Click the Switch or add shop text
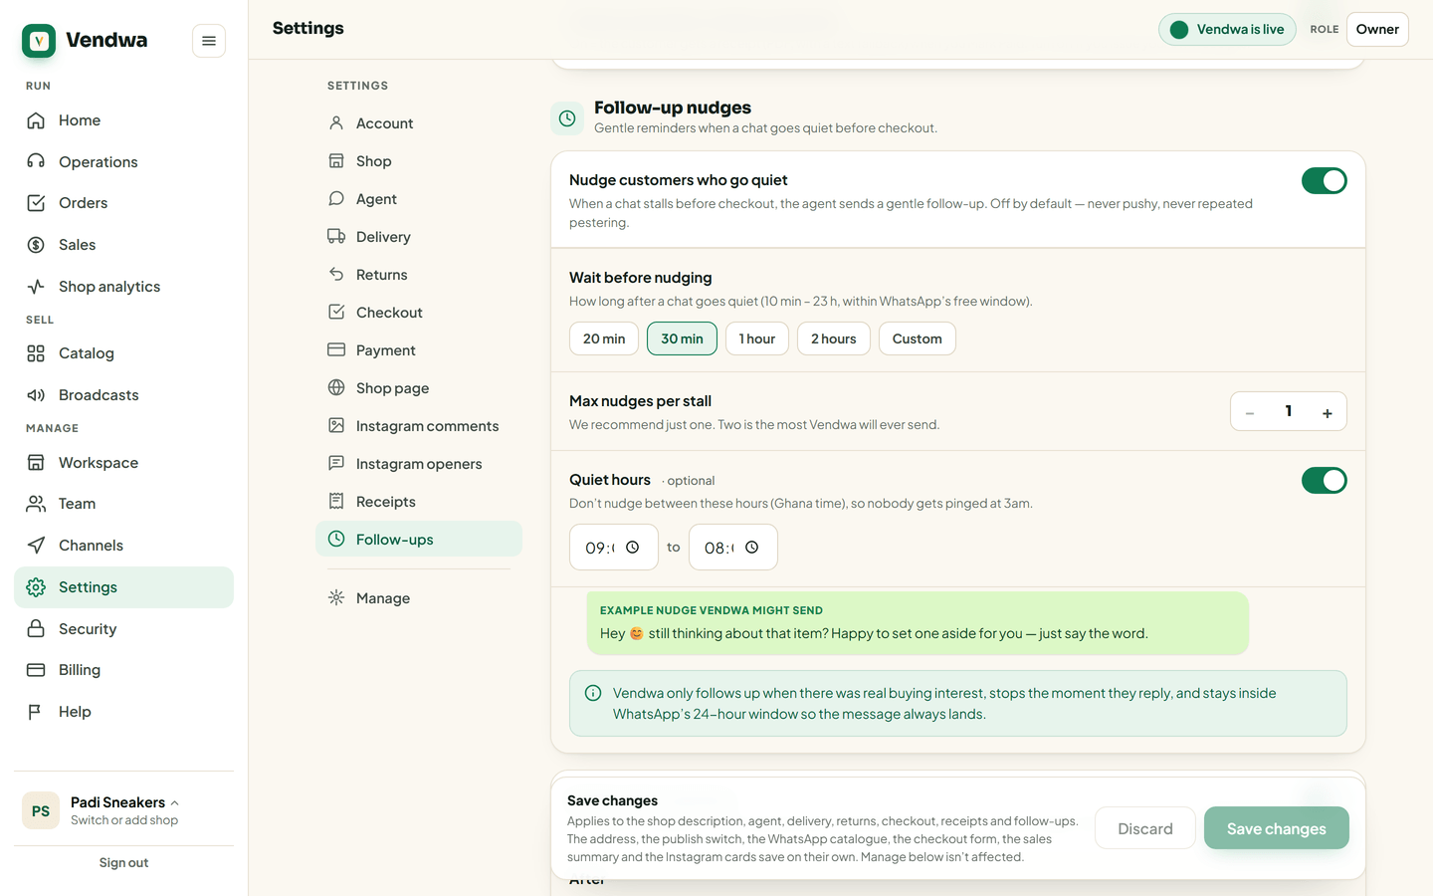The height and width of the screenshot is (896, 1433). point(124,820)
